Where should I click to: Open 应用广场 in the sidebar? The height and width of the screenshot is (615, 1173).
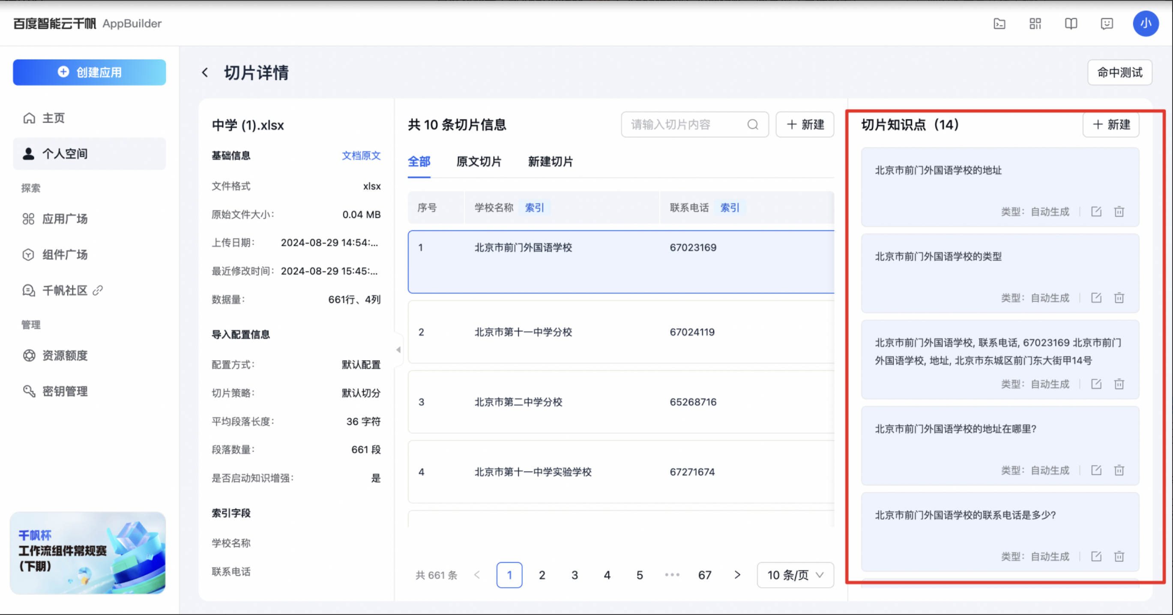point(89,219)
